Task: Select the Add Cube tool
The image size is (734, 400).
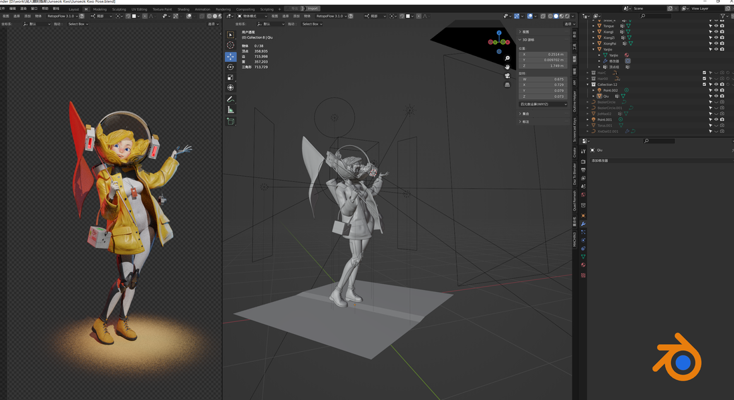Action: [x=230, y=121]
